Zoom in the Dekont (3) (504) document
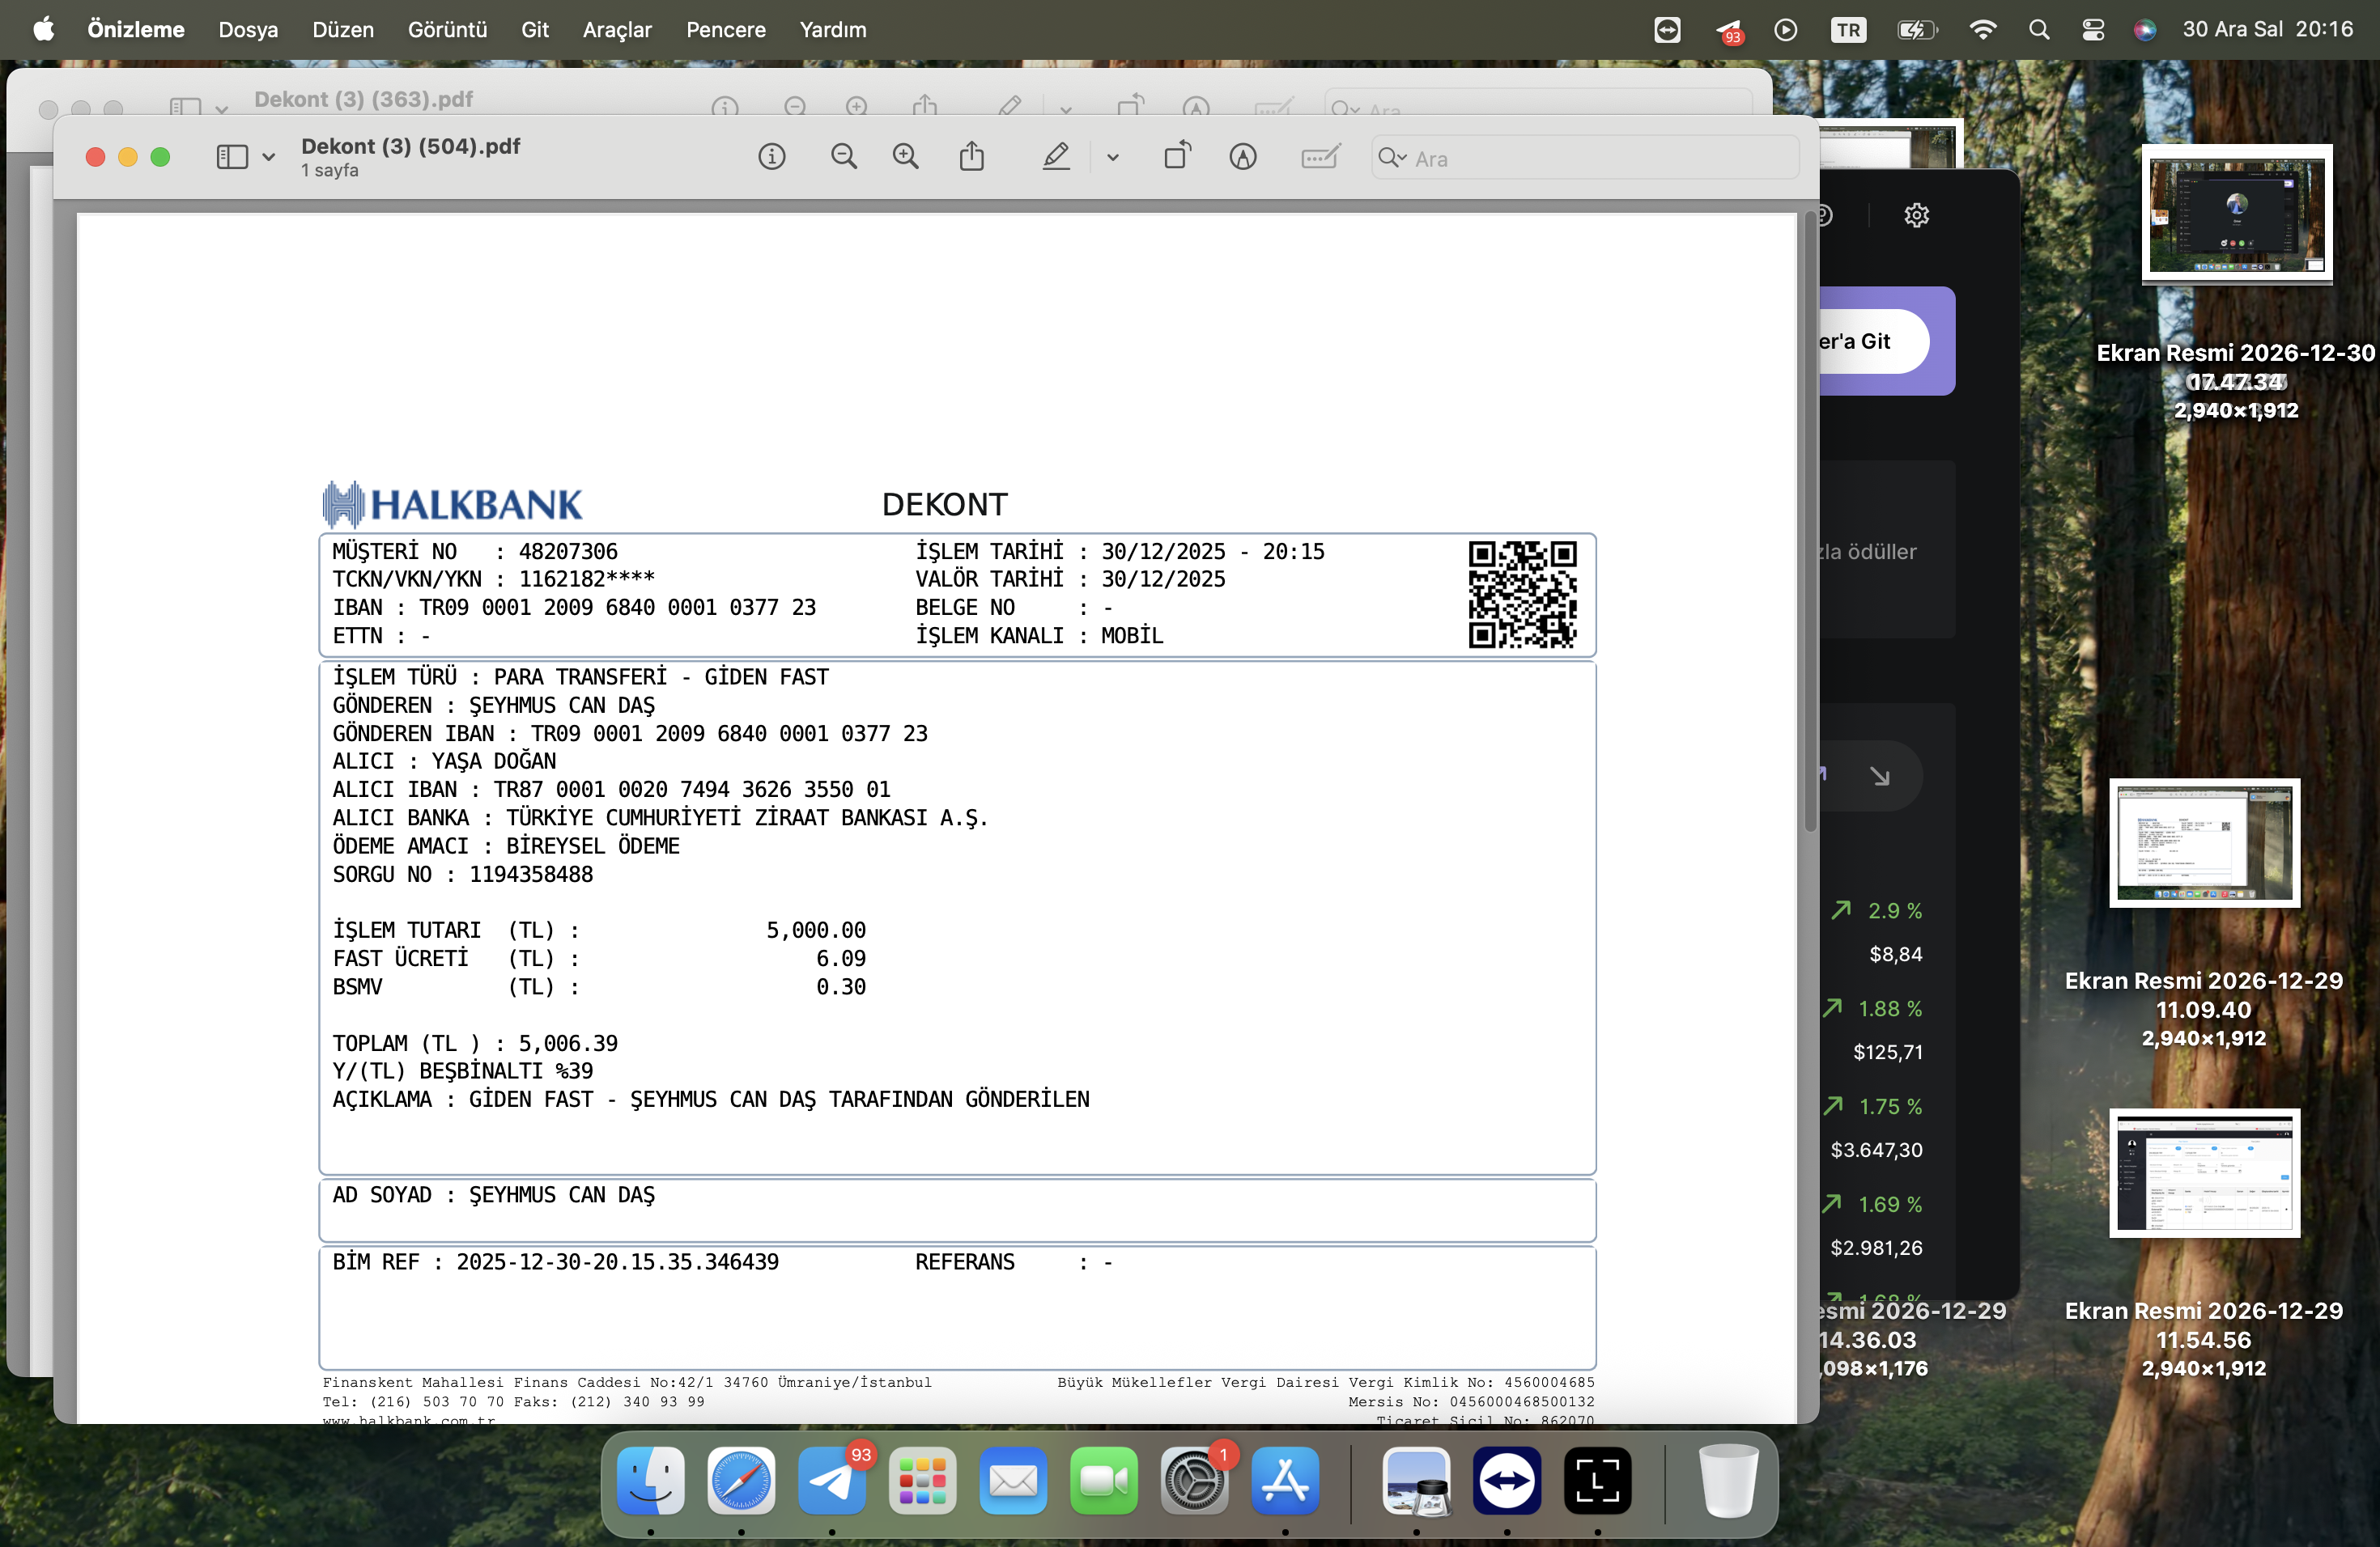The image size is (2380, 1547). (906, 157)
